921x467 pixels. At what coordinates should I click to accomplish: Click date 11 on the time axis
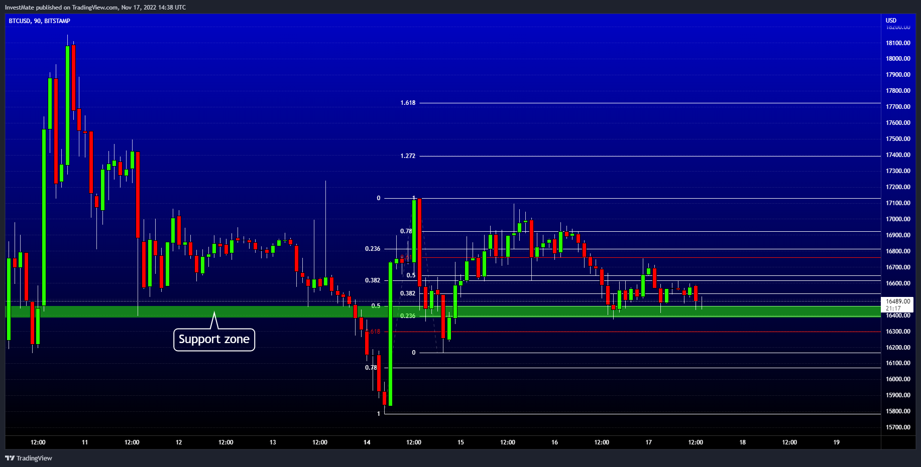click(x=85, y=442)
